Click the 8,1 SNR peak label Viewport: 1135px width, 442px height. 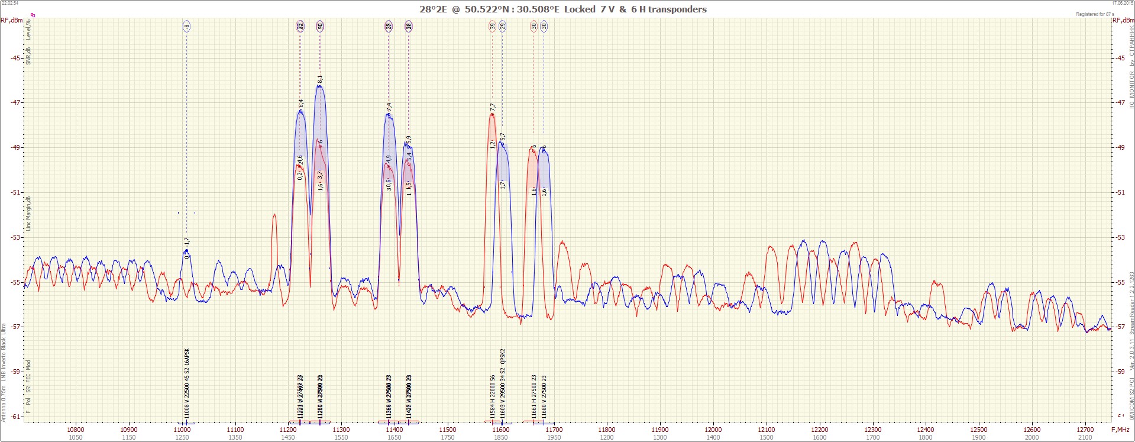[320, 79]
